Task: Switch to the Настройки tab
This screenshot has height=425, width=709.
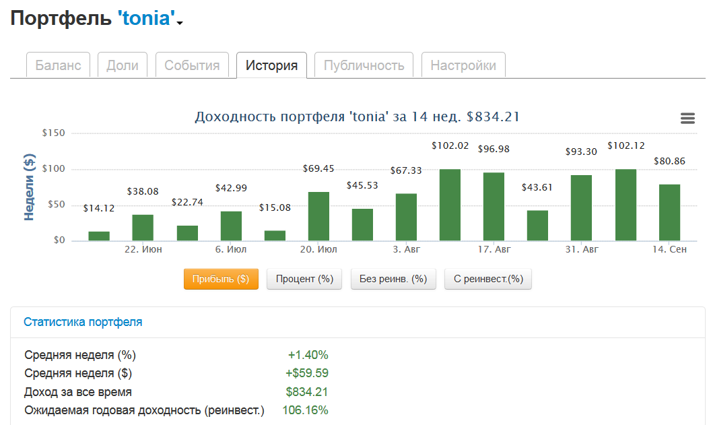Action: pos(463,65)
